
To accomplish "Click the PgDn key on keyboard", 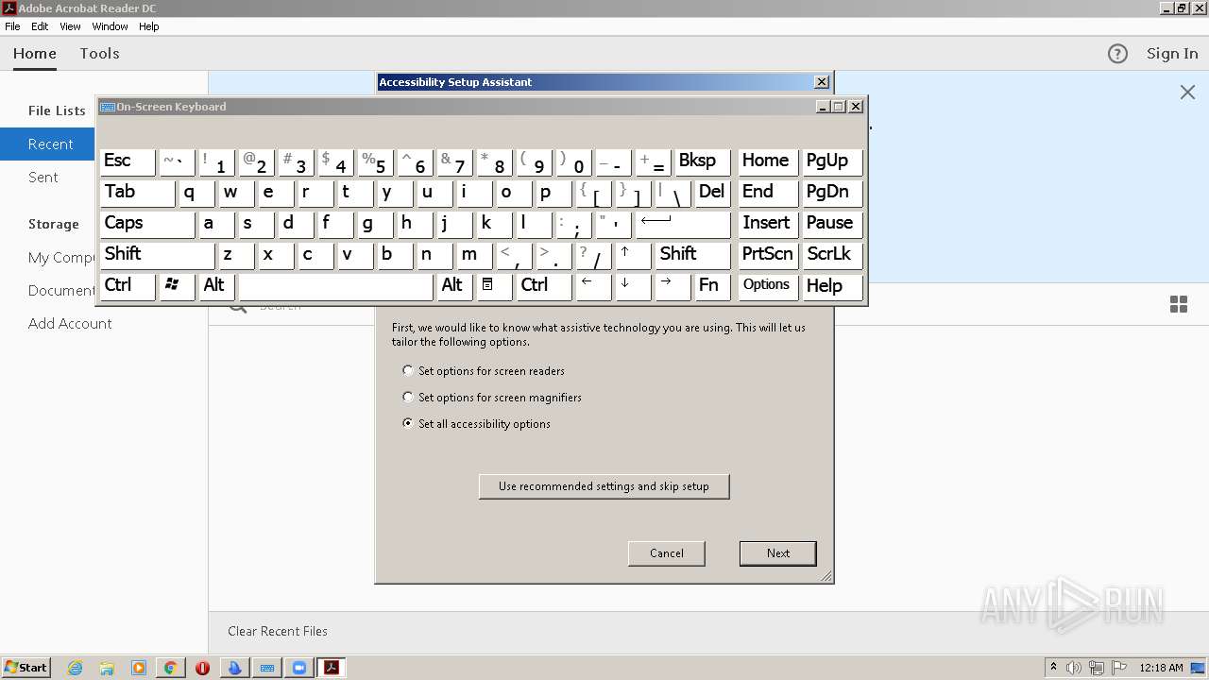I will coord(832,193).
